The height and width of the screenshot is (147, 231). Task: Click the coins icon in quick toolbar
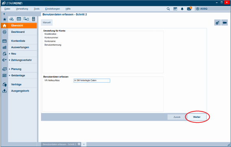pos(12,19)
